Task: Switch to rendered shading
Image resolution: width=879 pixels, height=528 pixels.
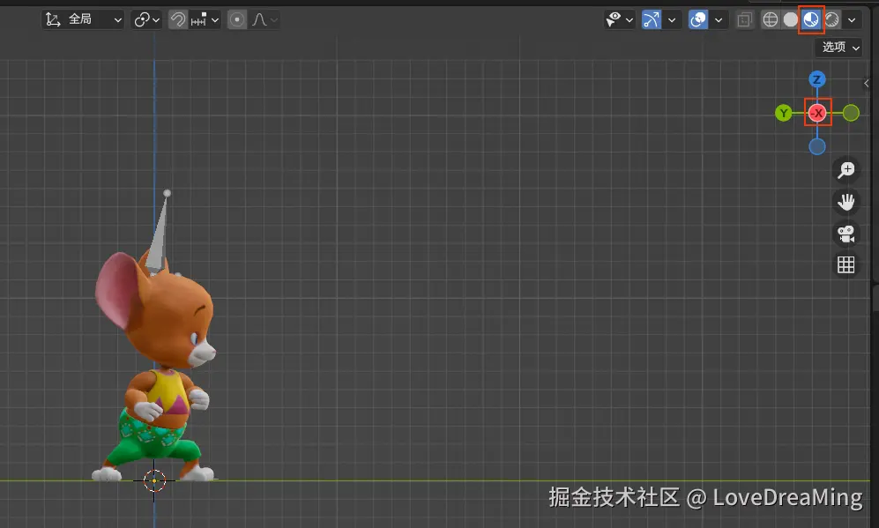Action: (x=832, y=19)
